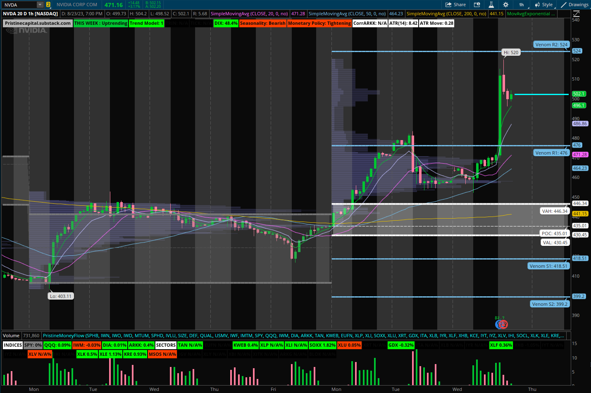Viewport: 591px width, 393px height.
Task: Click the IWM: -0.03% label
Action: (87, 345)
